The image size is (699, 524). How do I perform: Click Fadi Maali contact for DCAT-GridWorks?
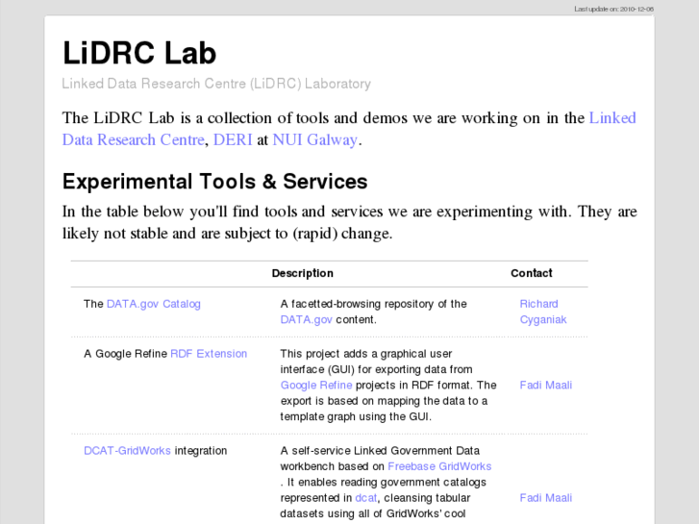546,498
